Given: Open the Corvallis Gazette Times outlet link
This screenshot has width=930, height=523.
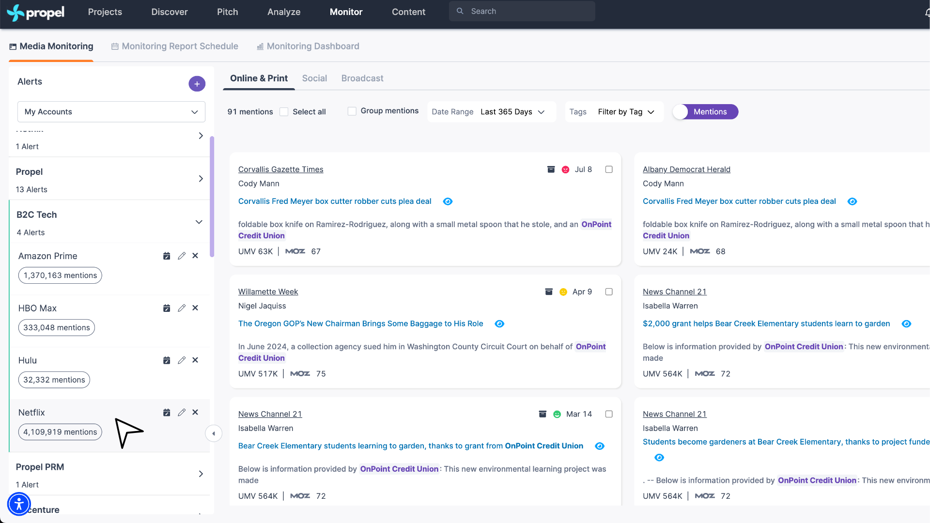Looking at the screenshot, I should click(280, 169).
